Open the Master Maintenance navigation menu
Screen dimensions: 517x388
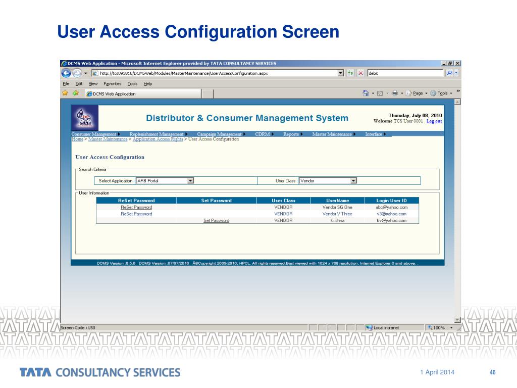334,134
